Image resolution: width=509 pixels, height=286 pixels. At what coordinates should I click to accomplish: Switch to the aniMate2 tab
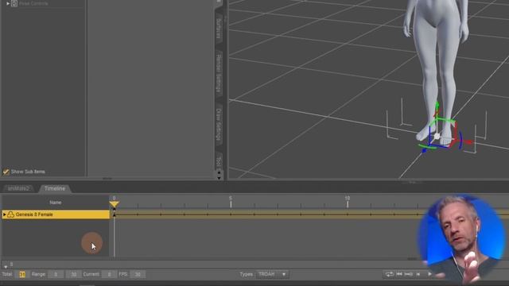(x=18, y=188)
